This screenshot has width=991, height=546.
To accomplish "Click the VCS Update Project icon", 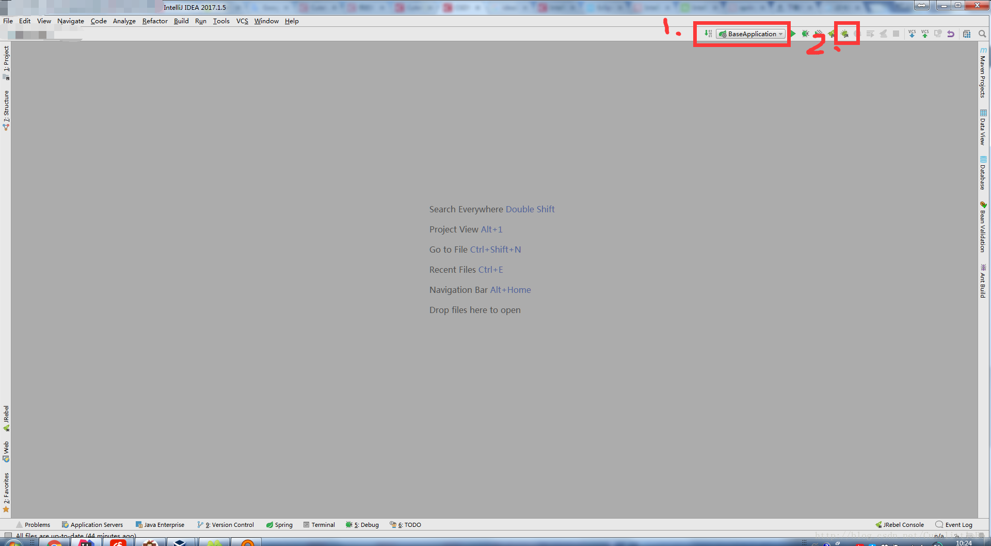I will coord(912,34).
